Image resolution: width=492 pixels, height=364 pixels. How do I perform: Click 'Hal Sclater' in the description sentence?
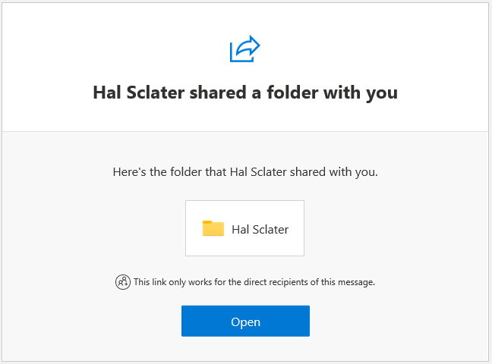coord(258,172)
